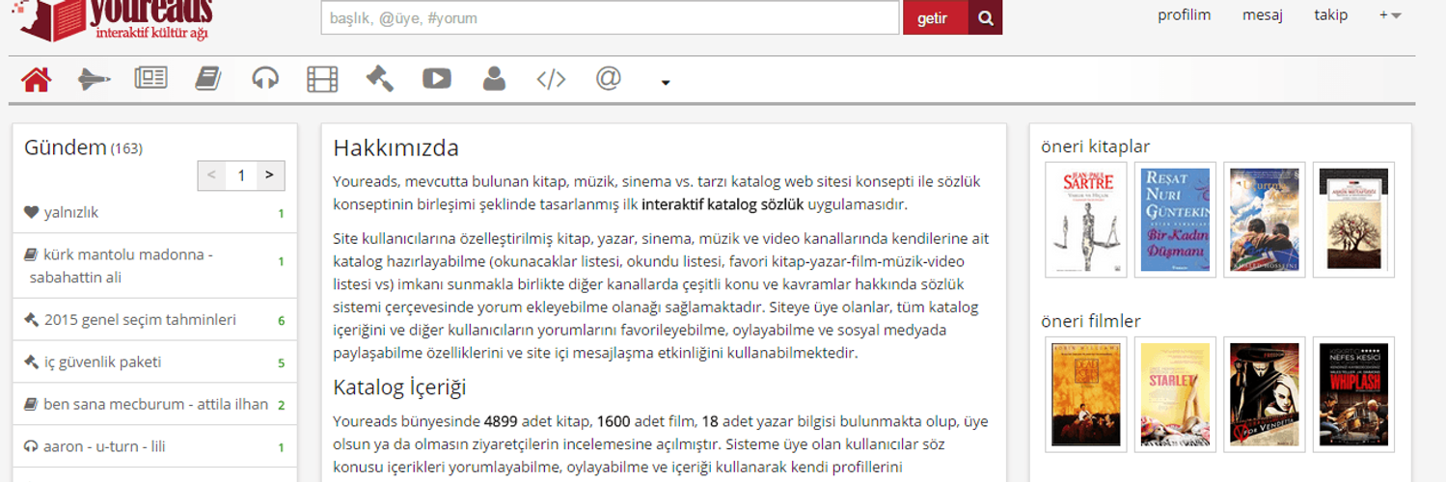Image resolution: width=1446 pixels, height=482 pixels.
Task: Open ben sana mecburum - attila ilhan topic
Action: (155, 404)
